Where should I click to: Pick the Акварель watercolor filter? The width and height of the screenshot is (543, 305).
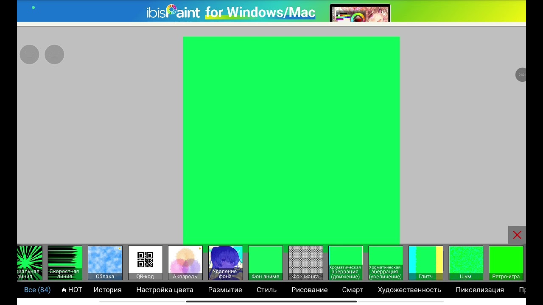185,263
